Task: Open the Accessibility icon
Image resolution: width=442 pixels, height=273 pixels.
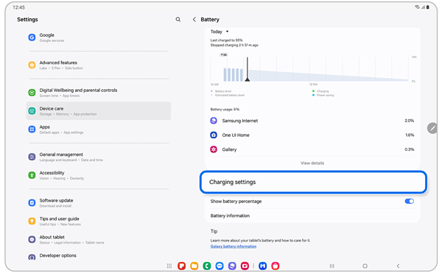Action: (32, 175)
